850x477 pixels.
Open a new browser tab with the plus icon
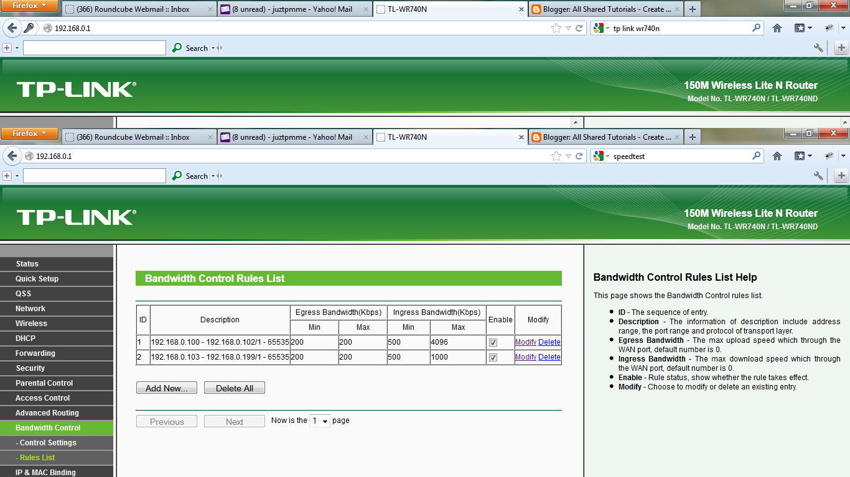coord(692,137)
